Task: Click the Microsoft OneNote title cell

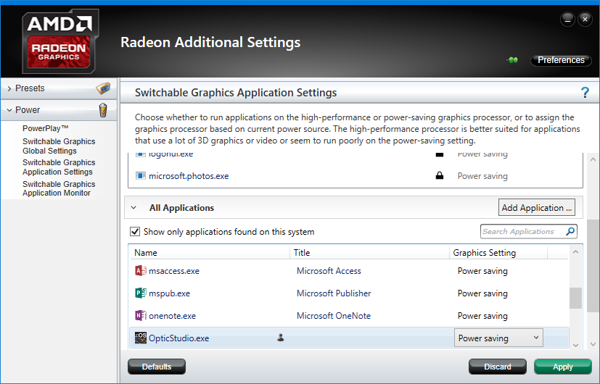Action: pyautogui.click(x=334, y=316)
